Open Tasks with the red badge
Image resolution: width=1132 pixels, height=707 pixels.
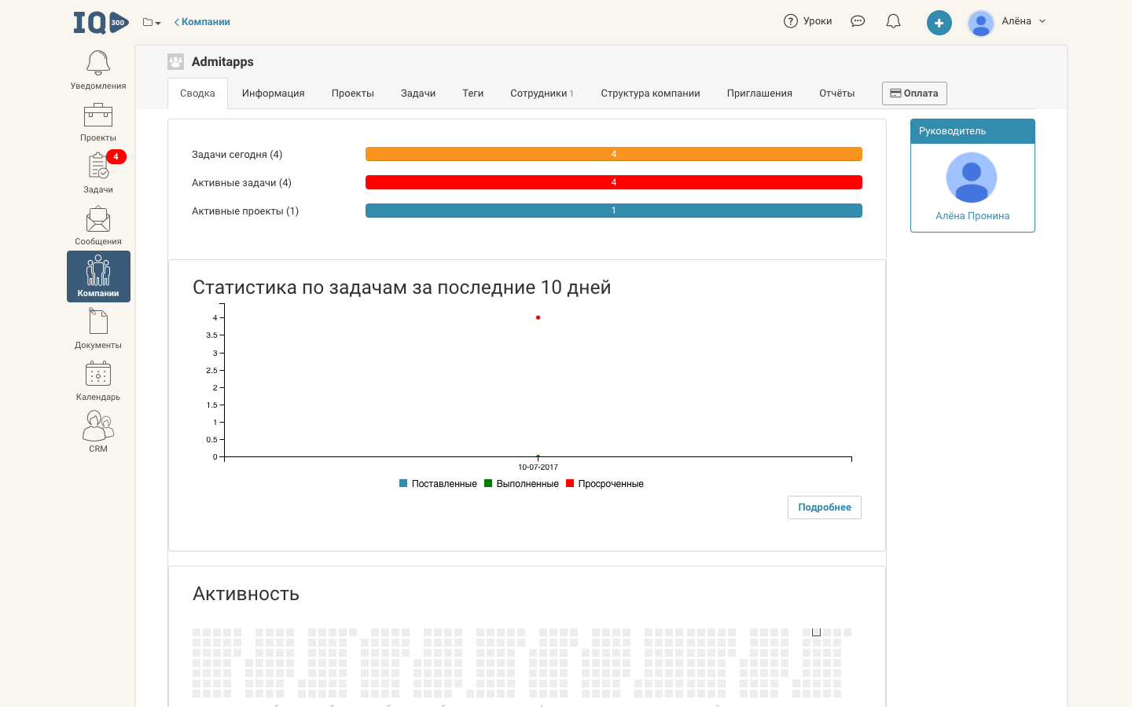point(98,173)
